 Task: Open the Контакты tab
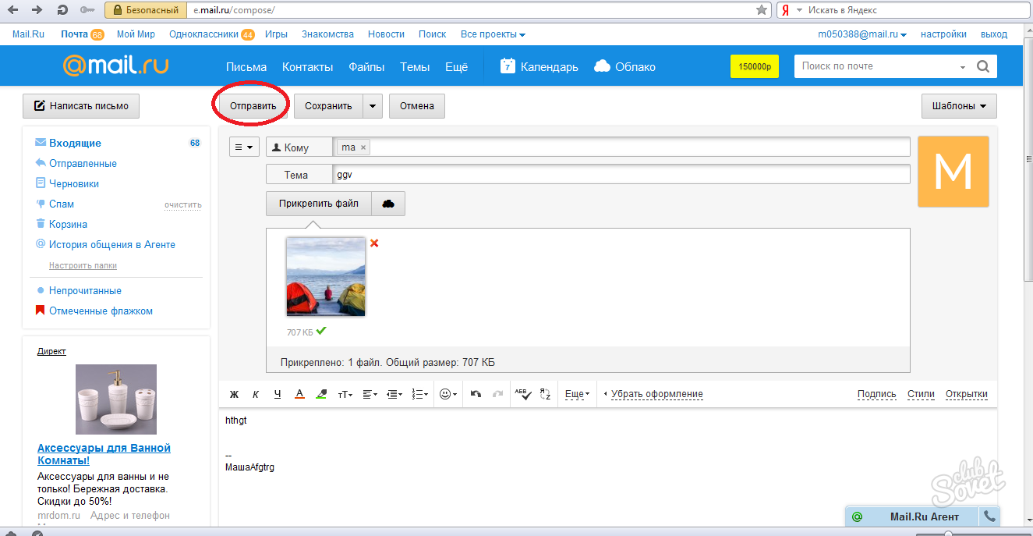coord(307,67)
